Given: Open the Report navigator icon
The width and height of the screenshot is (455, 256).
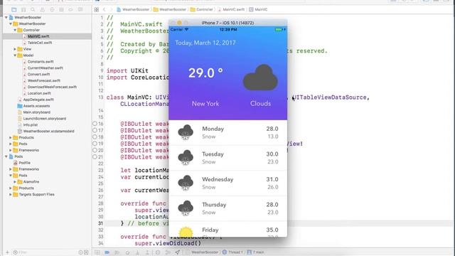Looking at the screenshot, I should click(80, 9).
